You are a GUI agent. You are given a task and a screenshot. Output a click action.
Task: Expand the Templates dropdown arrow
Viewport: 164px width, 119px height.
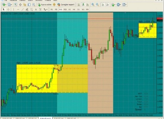tap(126, 5)
